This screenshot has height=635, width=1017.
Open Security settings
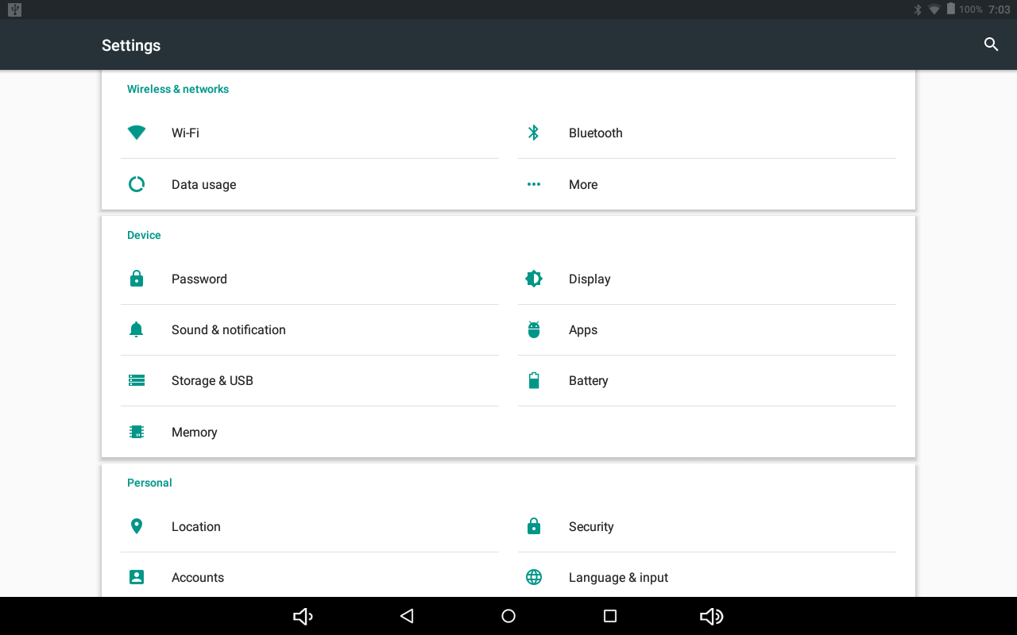click(707, 526)
